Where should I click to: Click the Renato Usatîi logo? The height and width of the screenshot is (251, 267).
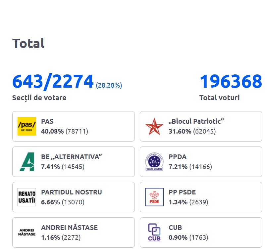(27, 197)
